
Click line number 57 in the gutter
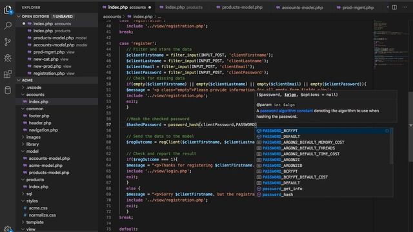pyautogui.click(x=108, y=124)
